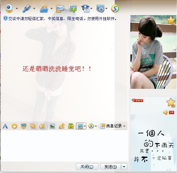Expand the 消息记录 dropdown arrow
This screenshot has height=173, width=177.
pyautogui.click(x=124, y=126)
